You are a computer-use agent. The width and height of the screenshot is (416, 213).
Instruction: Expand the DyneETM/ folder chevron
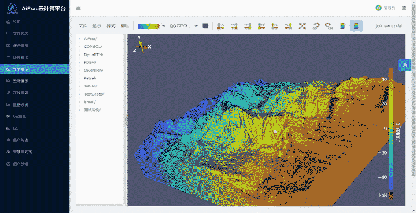pos(79,54)
